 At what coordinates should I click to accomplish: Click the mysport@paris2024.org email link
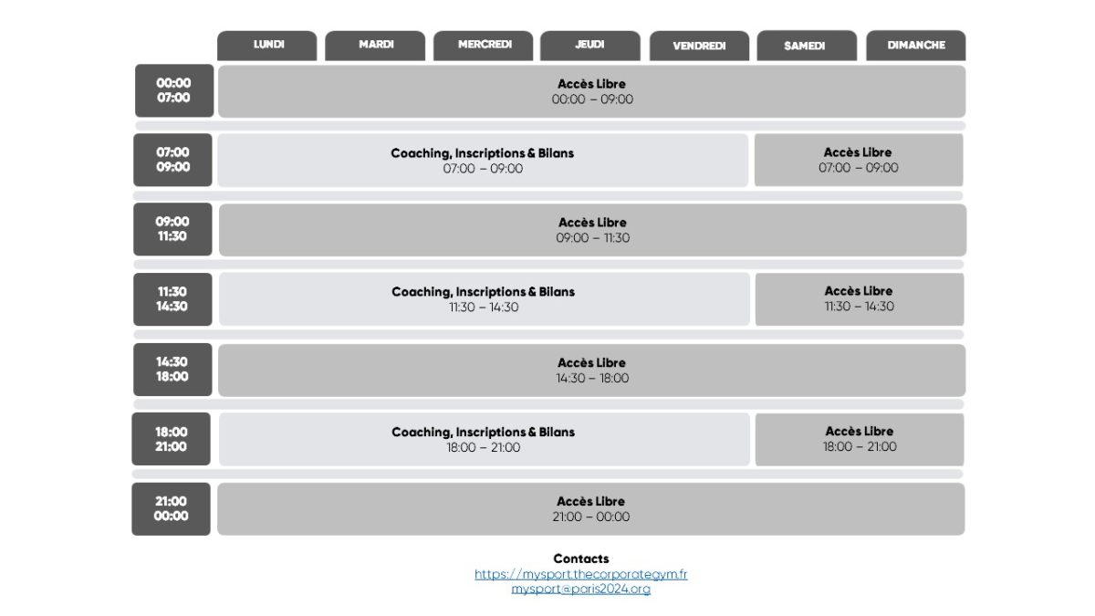click(x=580, y=590)
